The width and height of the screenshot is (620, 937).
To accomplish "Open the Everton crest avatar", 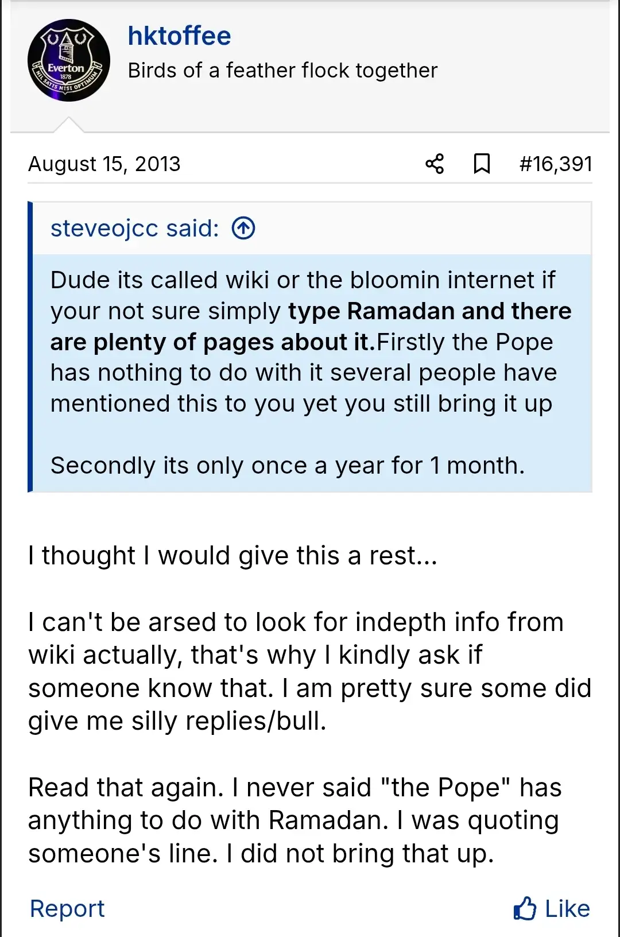I will [69, 60].
